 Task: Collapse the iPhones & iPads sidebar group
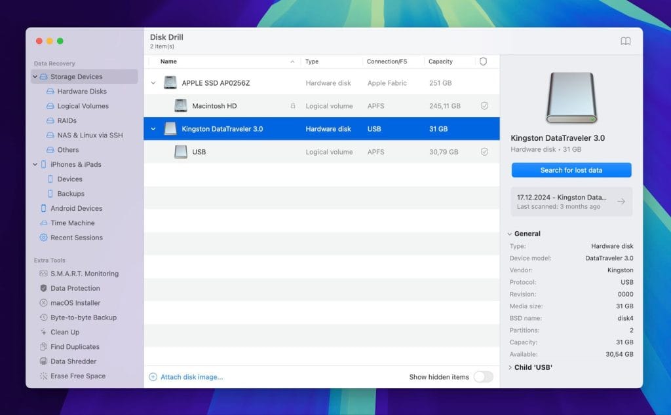35,164
